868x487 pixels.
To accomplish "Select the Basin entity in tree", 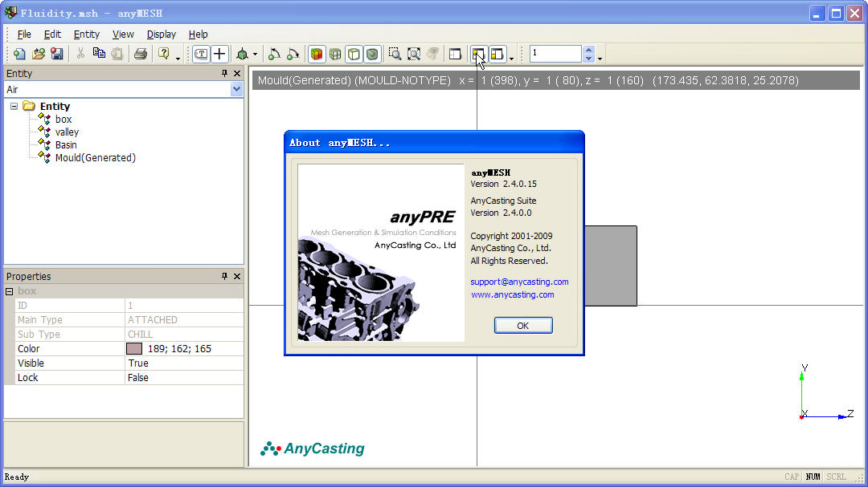I will (x=66, y=145).
